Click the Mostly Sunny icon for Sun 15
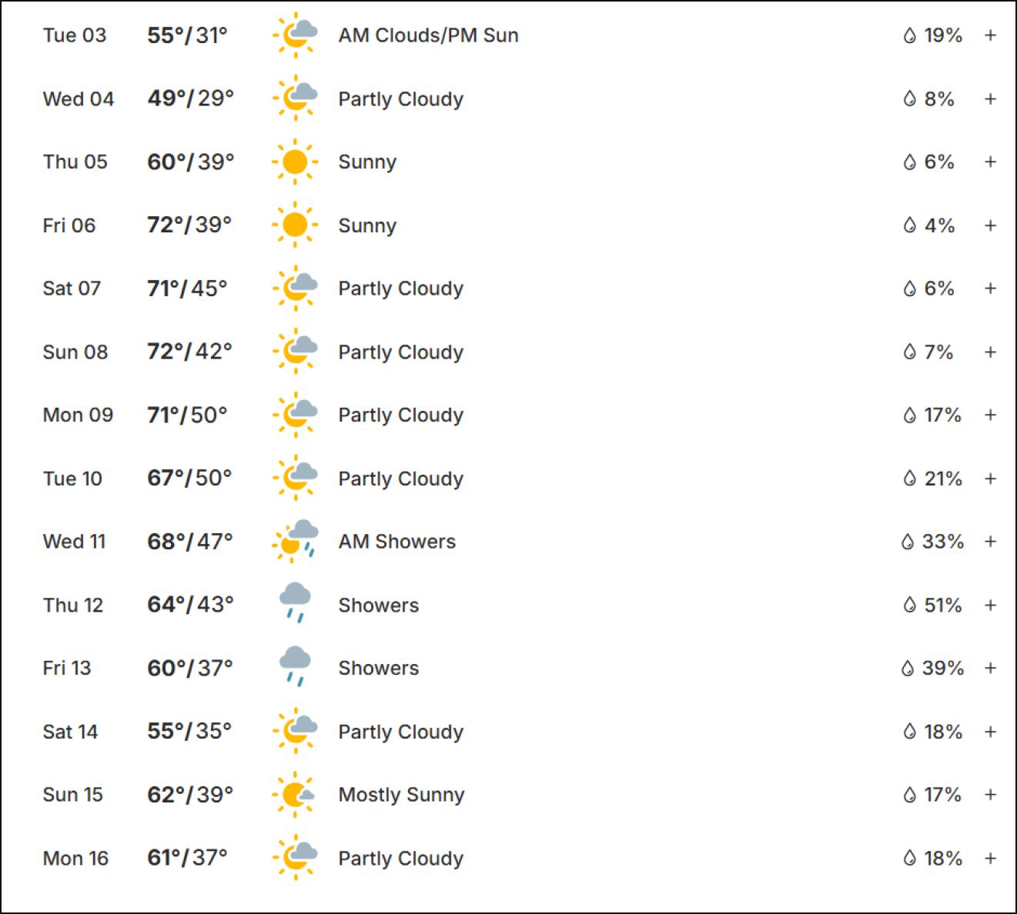This screenshot has width=1017, height=914. pyautogui.click(x=295, y=794)
